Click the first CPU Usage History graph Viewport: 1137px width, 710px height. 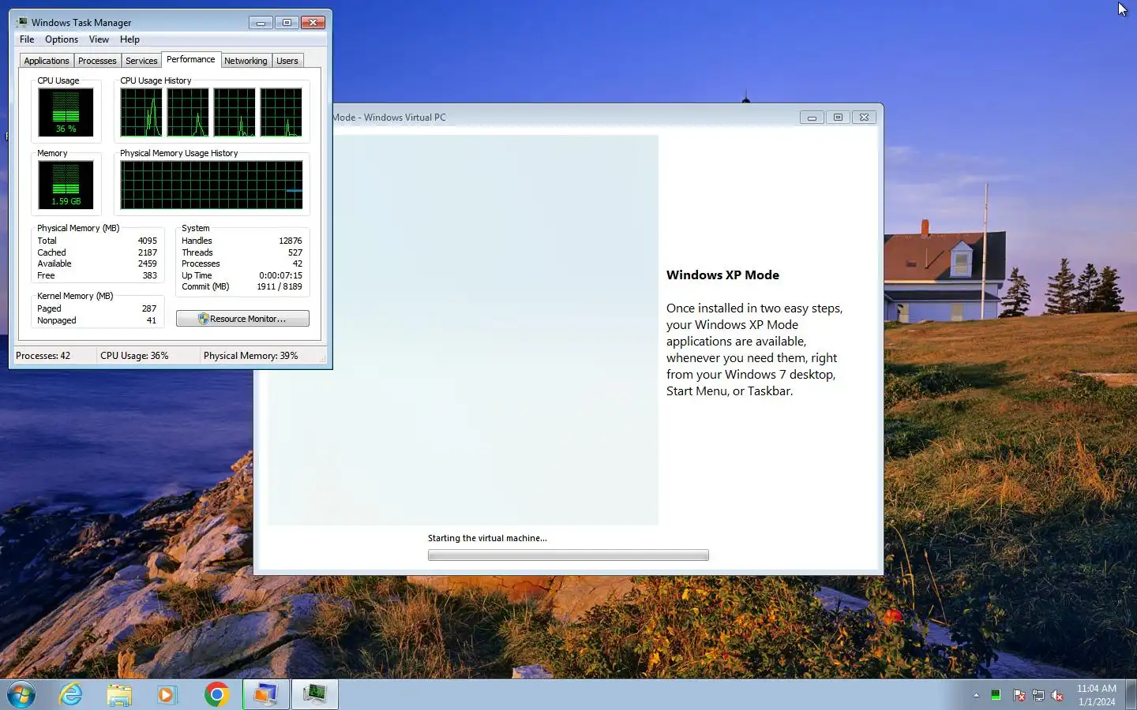(141, 112)
